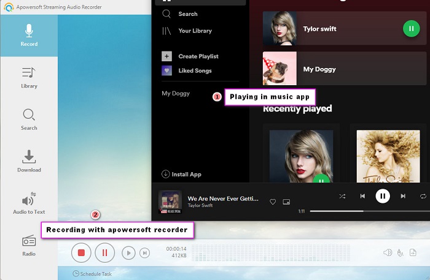
Task: Click the purple heart icon beside Liked Songs
Action: pos(166,70)
